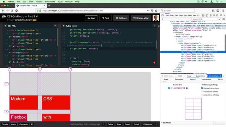Open HTML editor settings gear
The width and height of the screenshot is (226, 127).
pos(5,26)
